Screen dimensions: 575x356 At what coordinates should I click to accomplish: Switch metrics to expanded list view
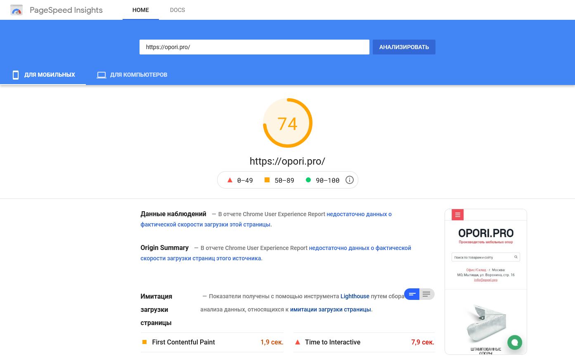(x=427, y=294)
